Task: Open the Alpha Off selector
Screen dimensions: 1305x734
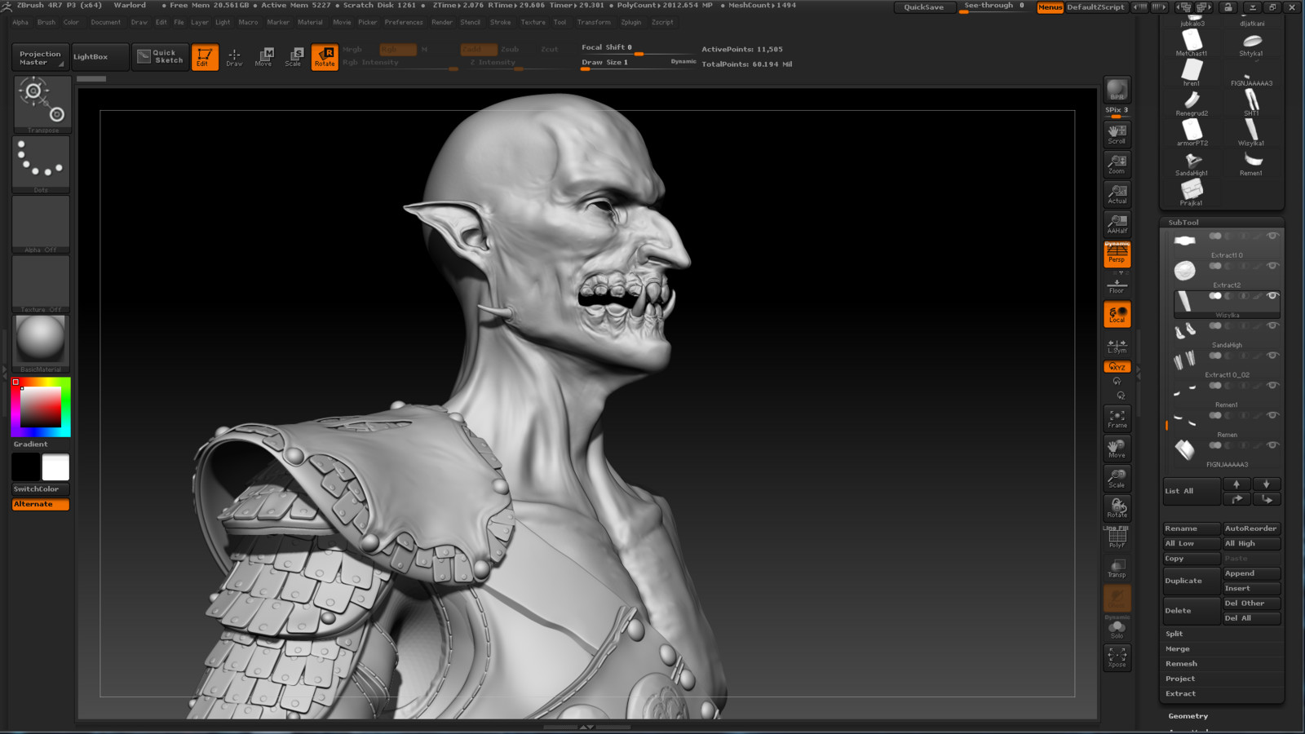Action: [42, 224]
